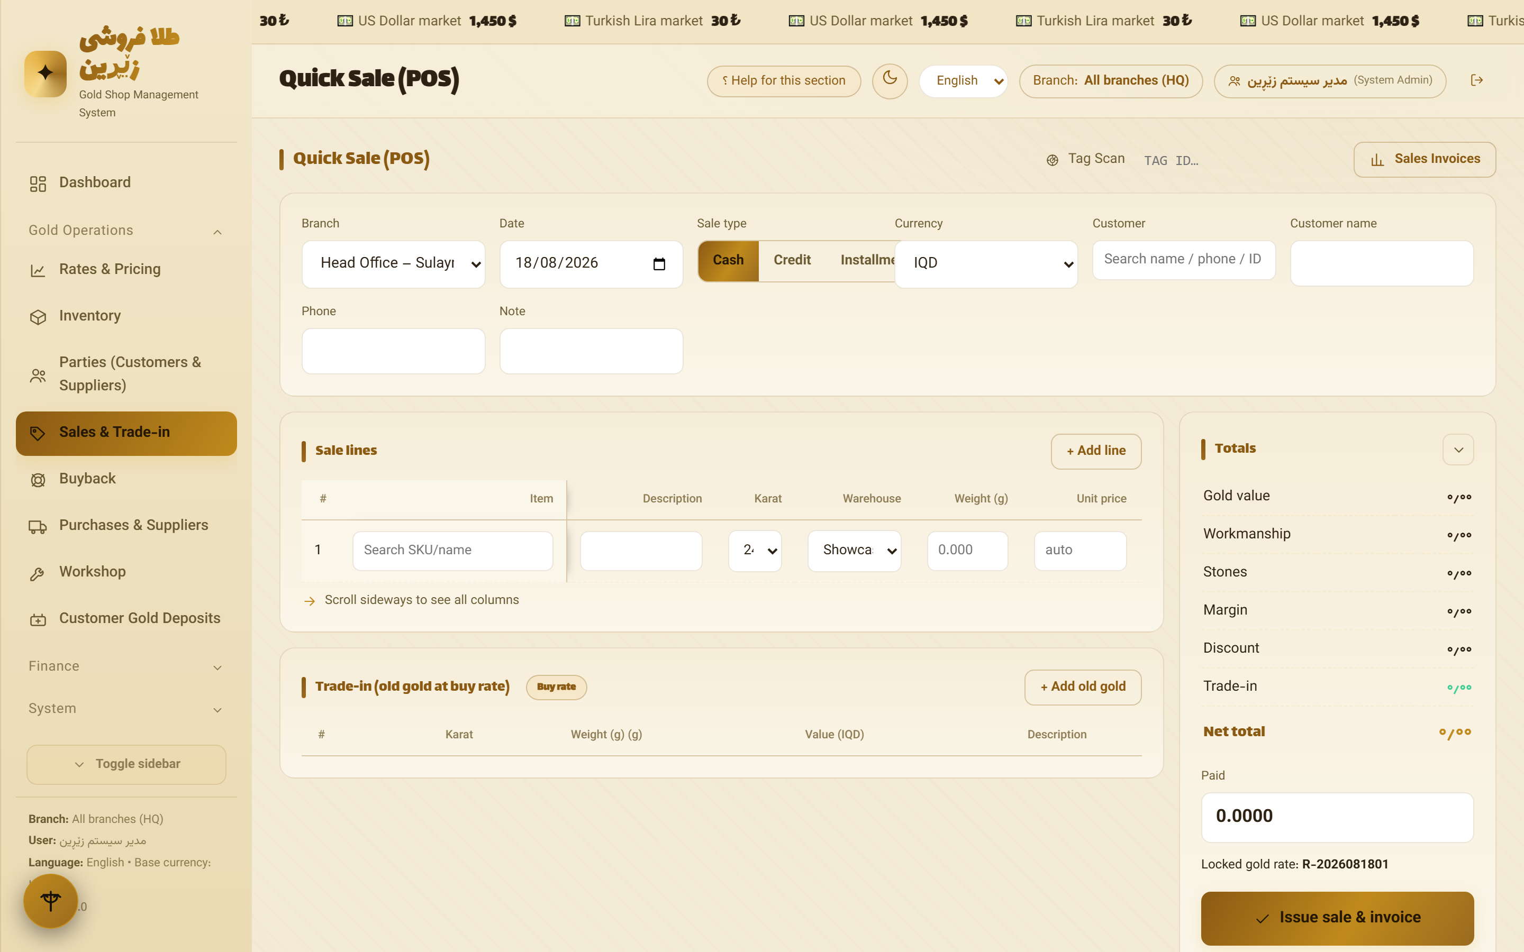This screenshot has height=952, width=1524.
Task: Expand the Finance sidebar section
Action: click(x=126, y=667)
